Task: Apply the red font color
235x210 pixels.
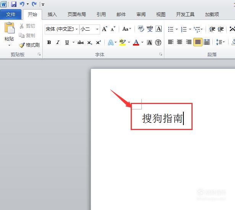Action: click(x=136, y=42)
